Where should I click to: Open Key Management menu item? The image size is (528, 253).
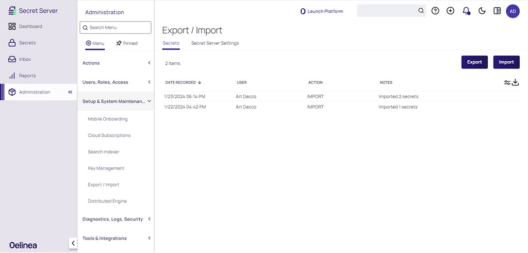pyautogui.click(x=106, y=168)
